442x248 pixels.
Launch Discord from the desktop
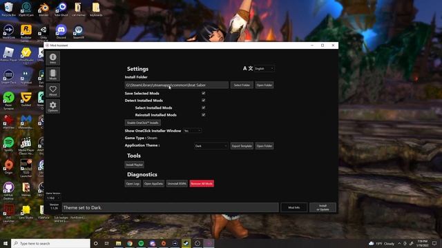[61, 32]
